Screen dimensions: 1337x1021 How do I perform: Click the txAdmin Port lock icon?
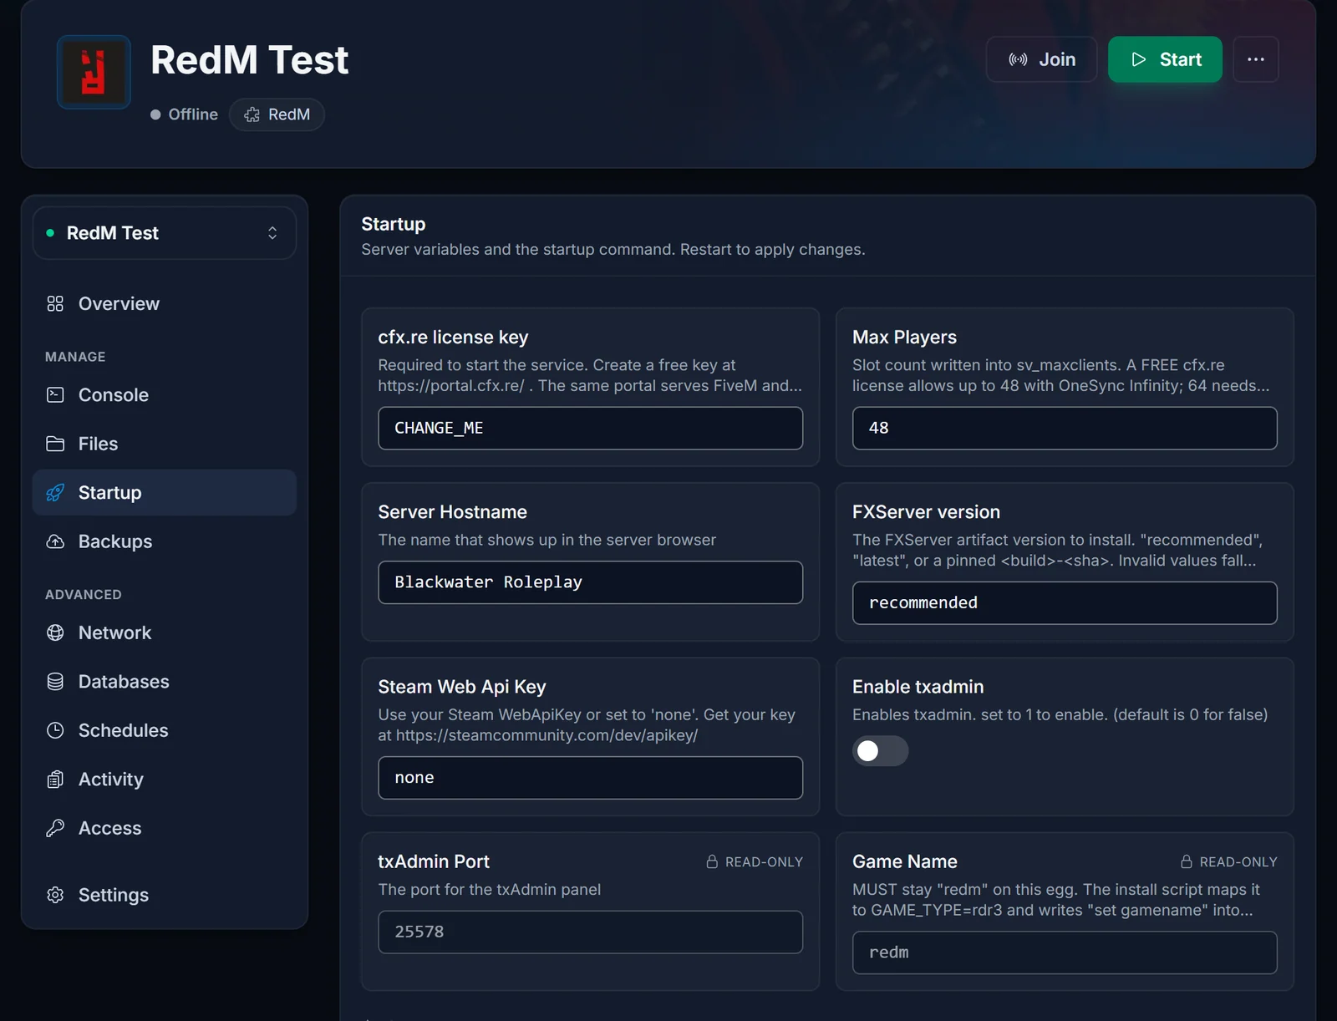(x=712, y=861)
